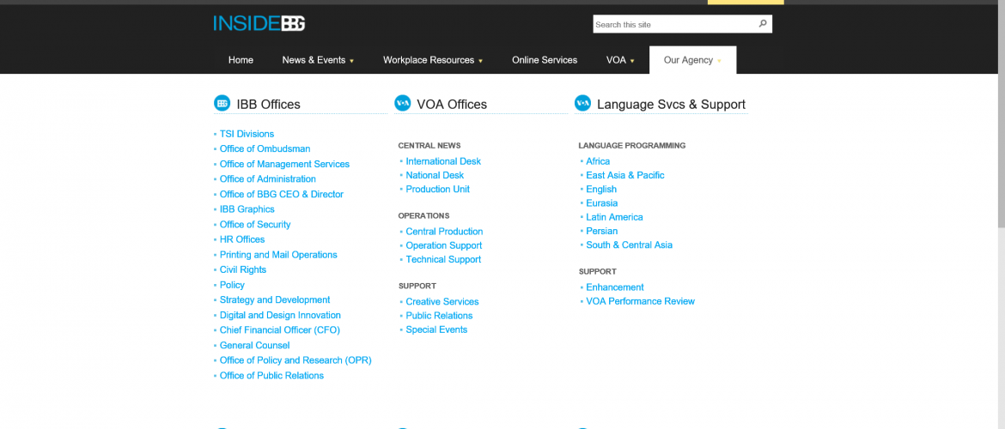Open Latin America link
1005x429 pixels.
click(614, 217)
